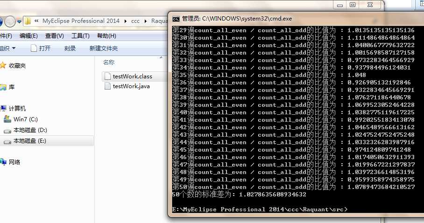Click the folder icon in the address bar
Viewport: 424px width, 223px height.
(x=28, y=21)
